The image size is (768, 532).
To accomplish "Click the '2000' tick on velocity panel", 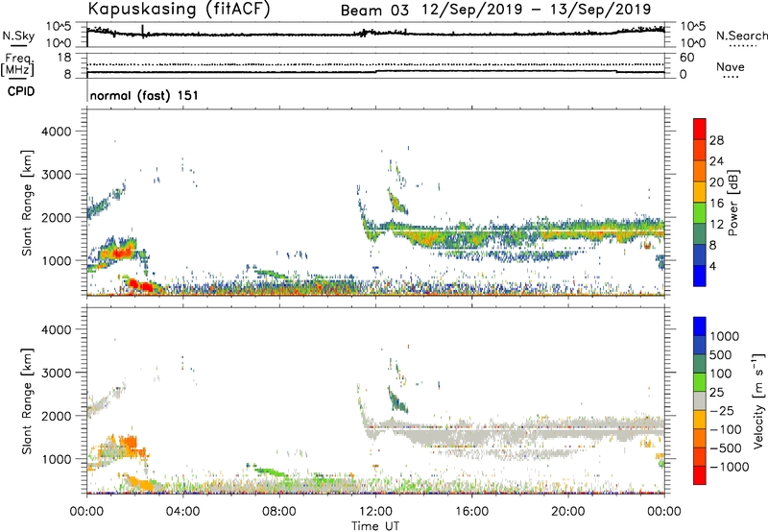I will tap(57, 416).
